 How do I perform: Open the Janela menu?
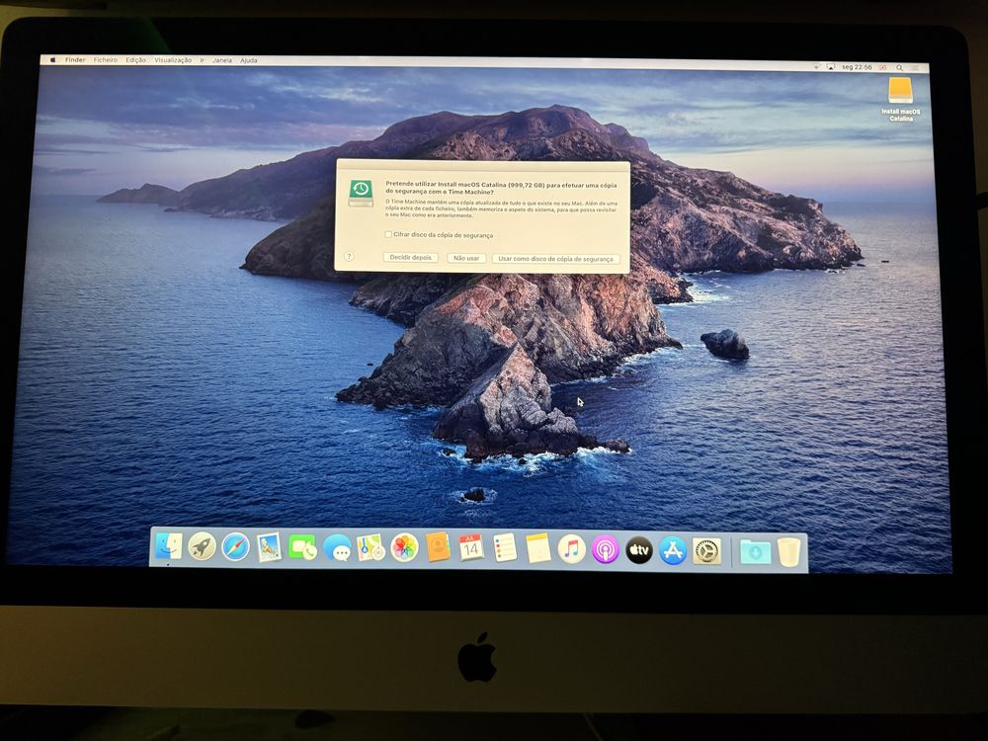click(x=221, y=60)
